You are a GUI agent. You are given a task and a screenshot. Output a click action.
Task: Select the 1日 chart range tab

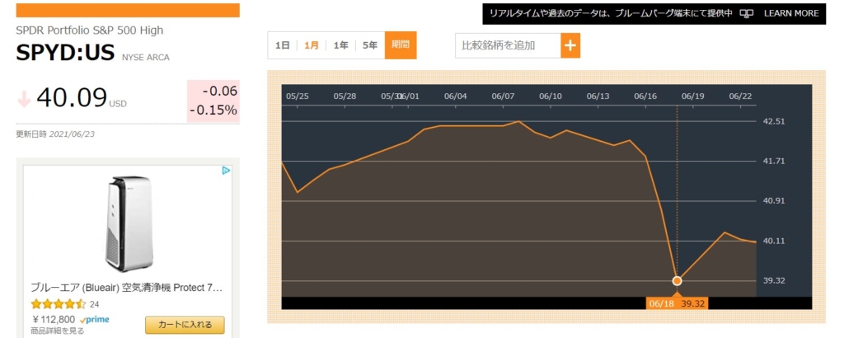click(x=283, y=45)
